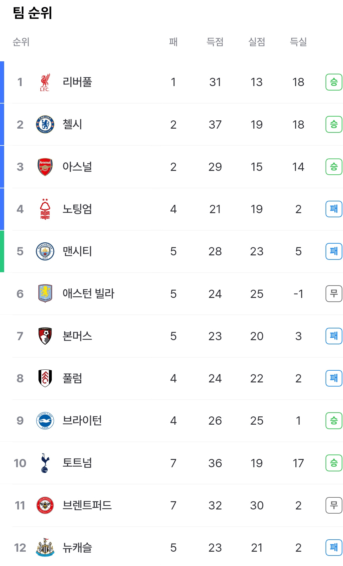Click the Chelsea club crest

[x=45, y=125]
